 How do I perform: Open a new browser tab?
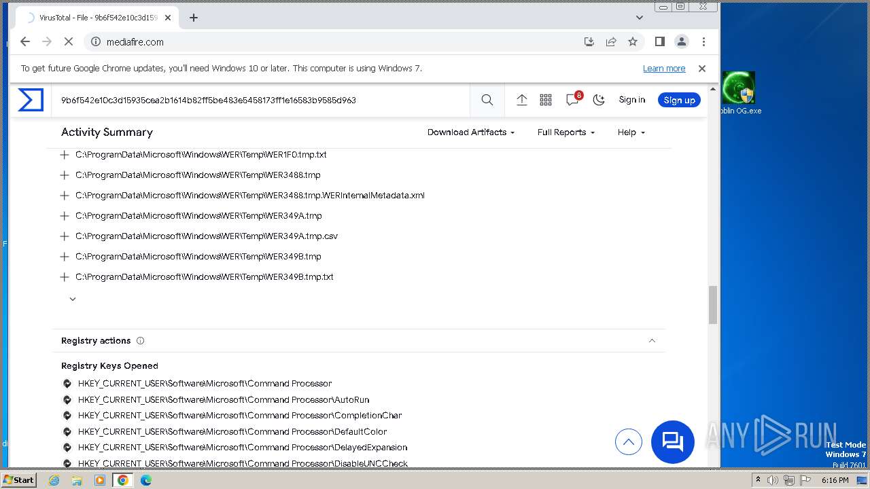(x=194, y=18)
